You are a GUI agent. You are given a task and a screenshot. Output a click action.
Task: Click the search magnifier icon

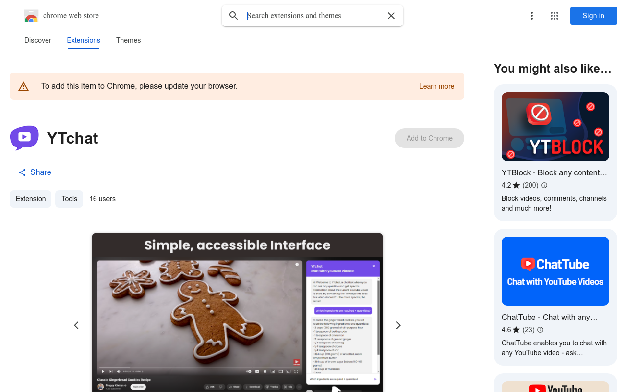[x=234, y=16]
